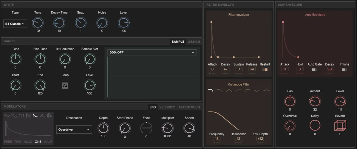Enable the Auto Gate switch
The width and height of the screenshot is (357, 149).
pyautogui.click(x=314, y=69)
